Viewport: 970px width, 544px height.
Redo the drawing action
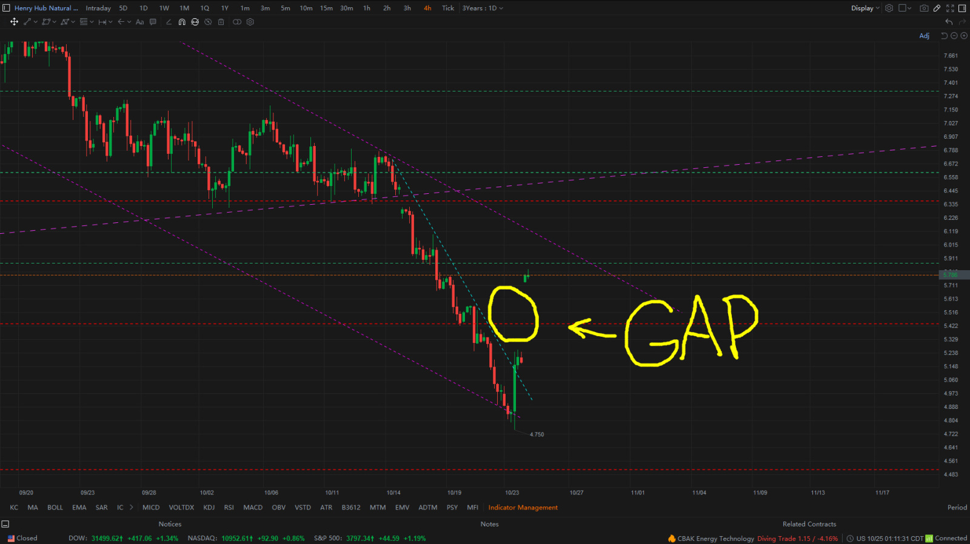tap(962, 22)
